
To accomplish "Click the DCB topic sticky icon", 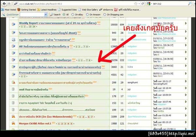I will [x=13, y=116].
